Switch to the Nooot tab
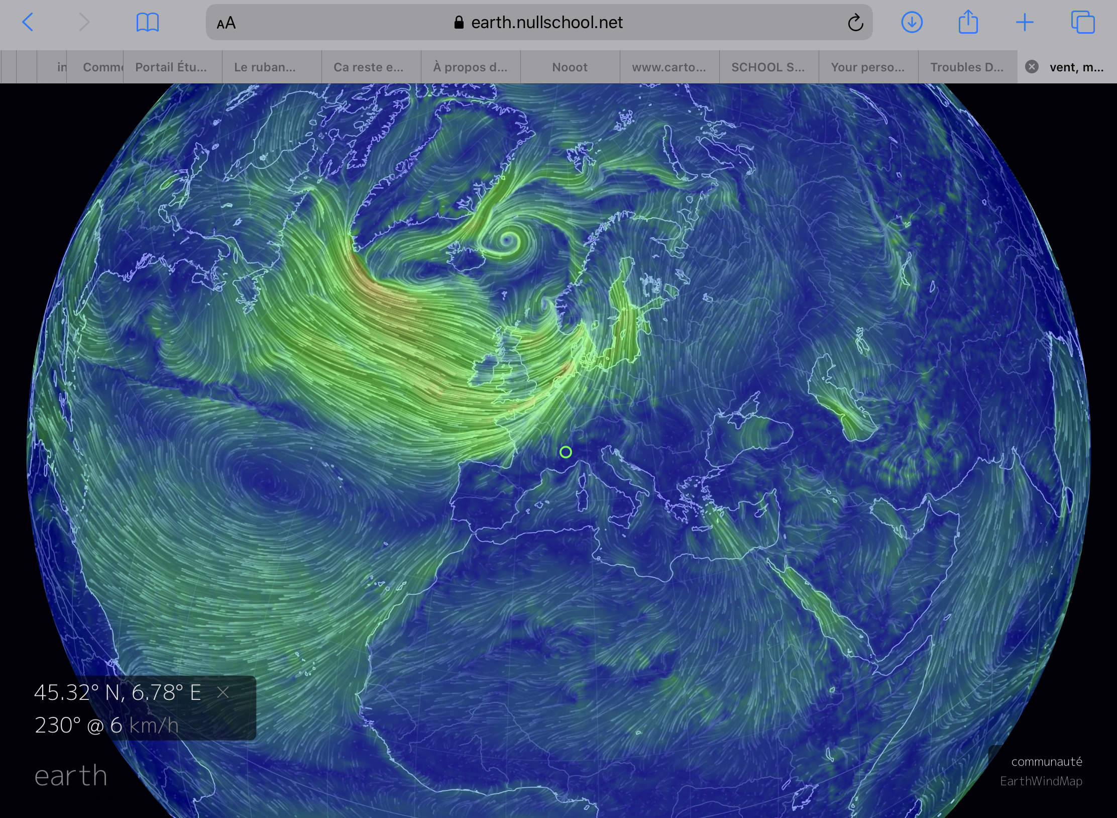The height and width of the screenshot is (818, 1117). (x=570, y=67)
